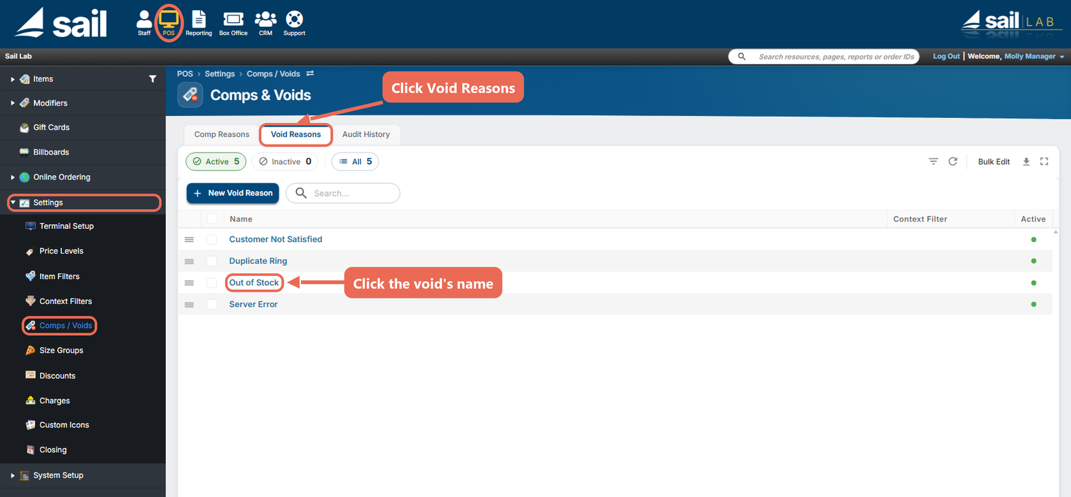
Task: Open Billboards in sidebar
Action: (50, 152)
